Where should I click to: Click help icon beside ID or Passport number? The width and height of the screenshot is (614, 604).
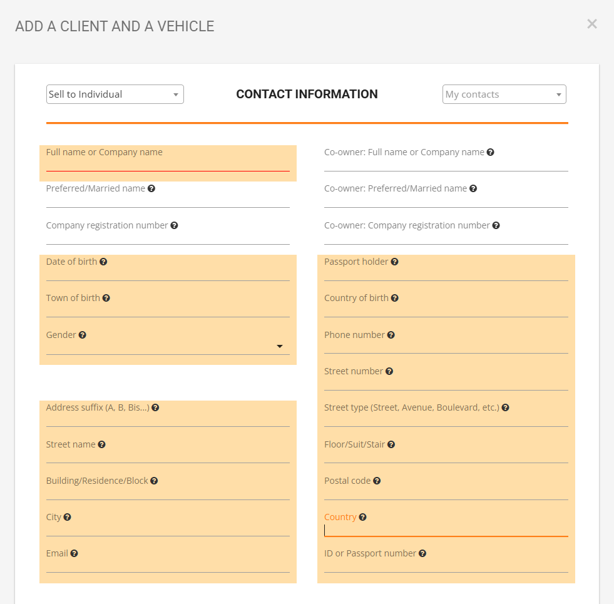click(x=422, y=553)
